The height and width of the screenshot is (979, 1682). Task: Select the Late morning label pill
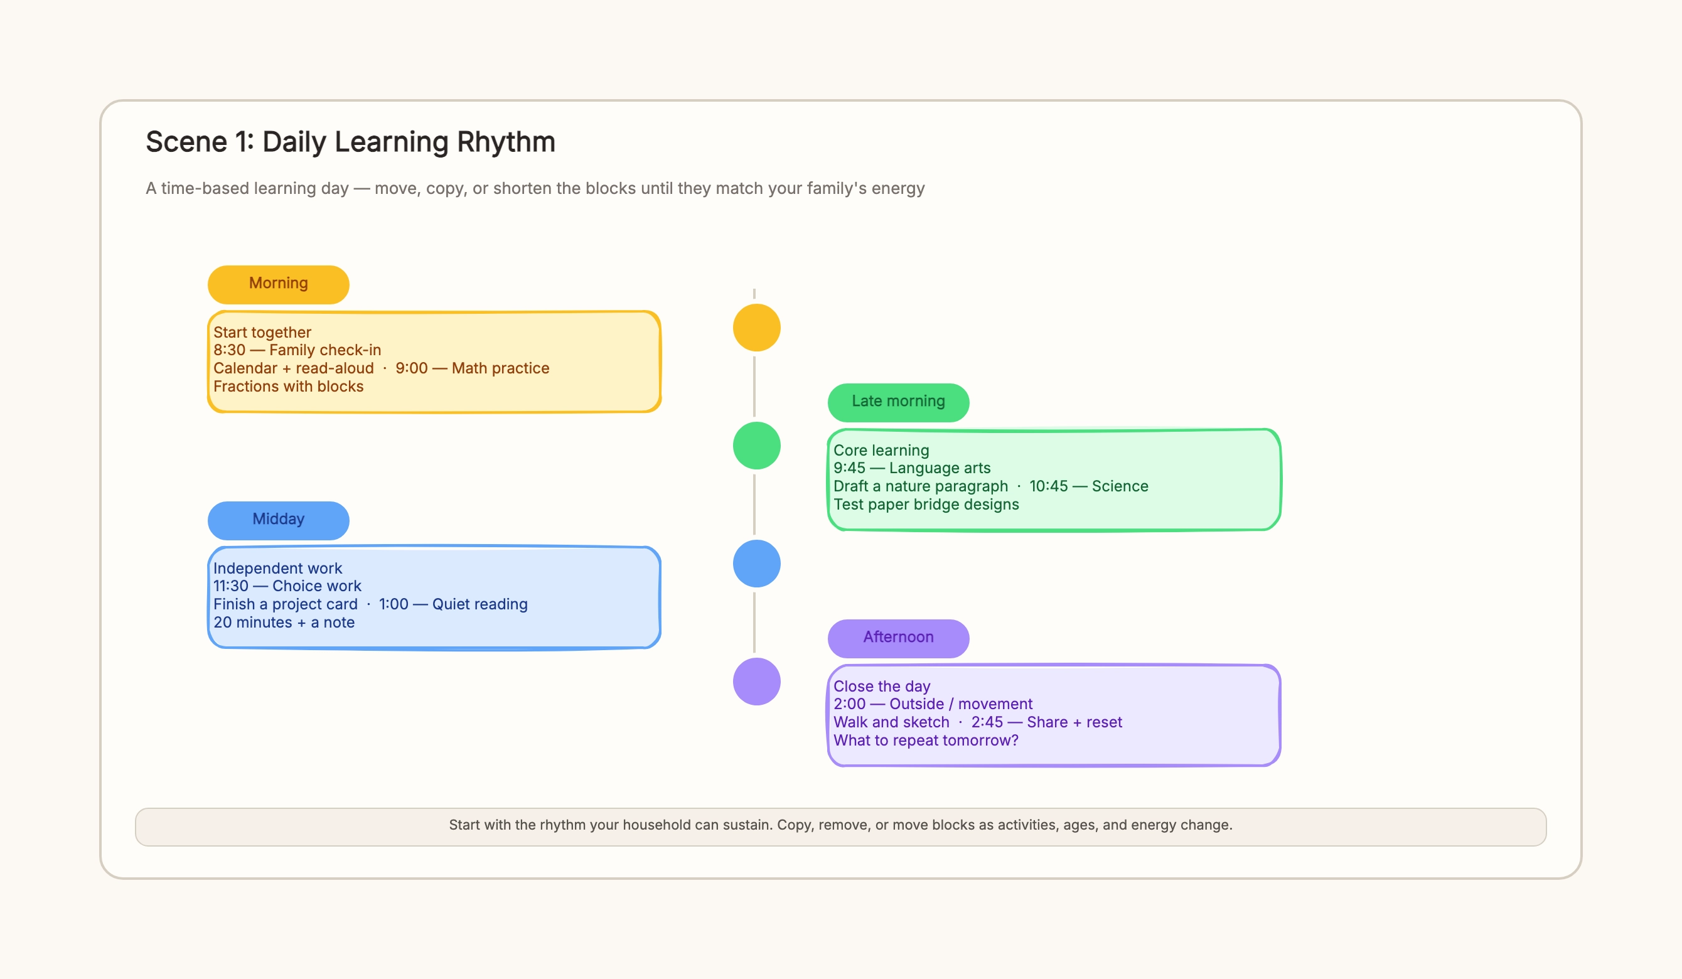click(898, 402)
